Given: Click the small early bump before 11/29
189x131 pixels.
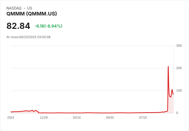Looking at the screenshot, I should pyautogui.click(x=32, y=110).
